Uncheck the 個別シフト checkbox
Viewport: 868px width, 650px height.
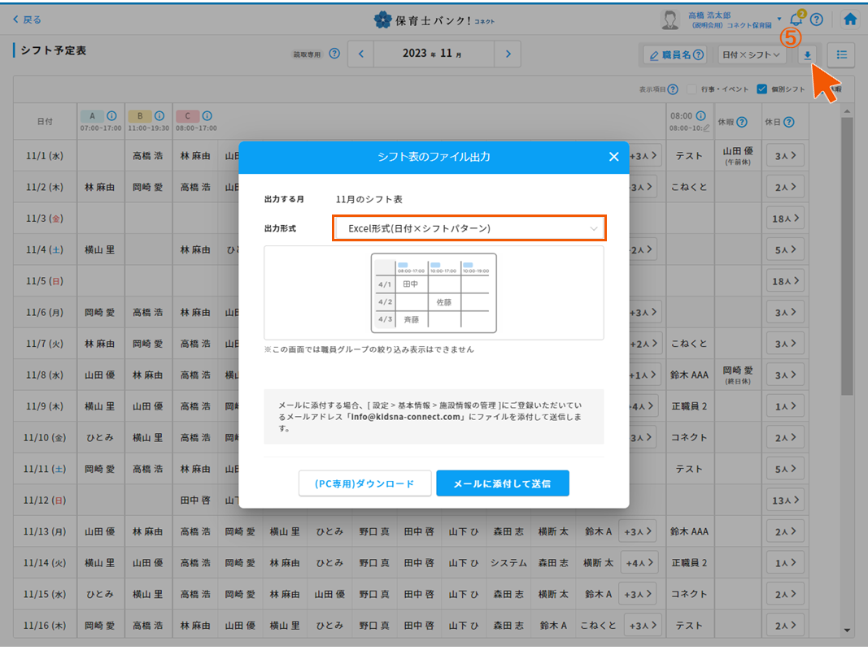[x=761, y=89]
